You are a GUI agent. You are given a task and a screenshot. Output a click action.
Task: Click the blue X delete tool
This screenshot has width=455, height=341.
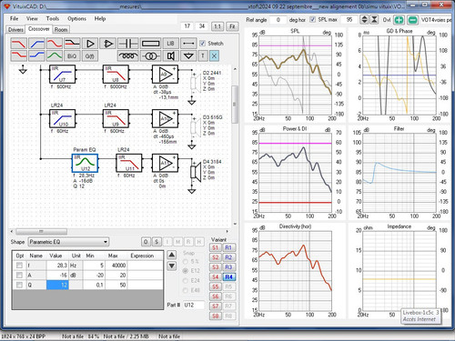[214, 55]
